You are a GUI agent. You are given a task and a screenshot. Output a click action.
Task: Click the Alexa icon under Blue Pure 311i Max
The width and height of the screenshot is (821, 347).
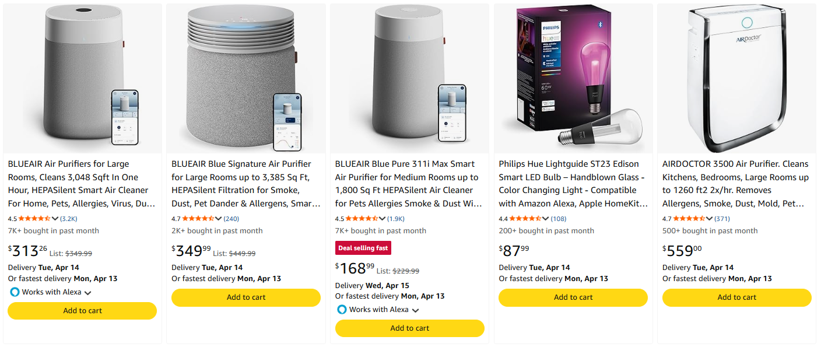click(x=341, y=310)
